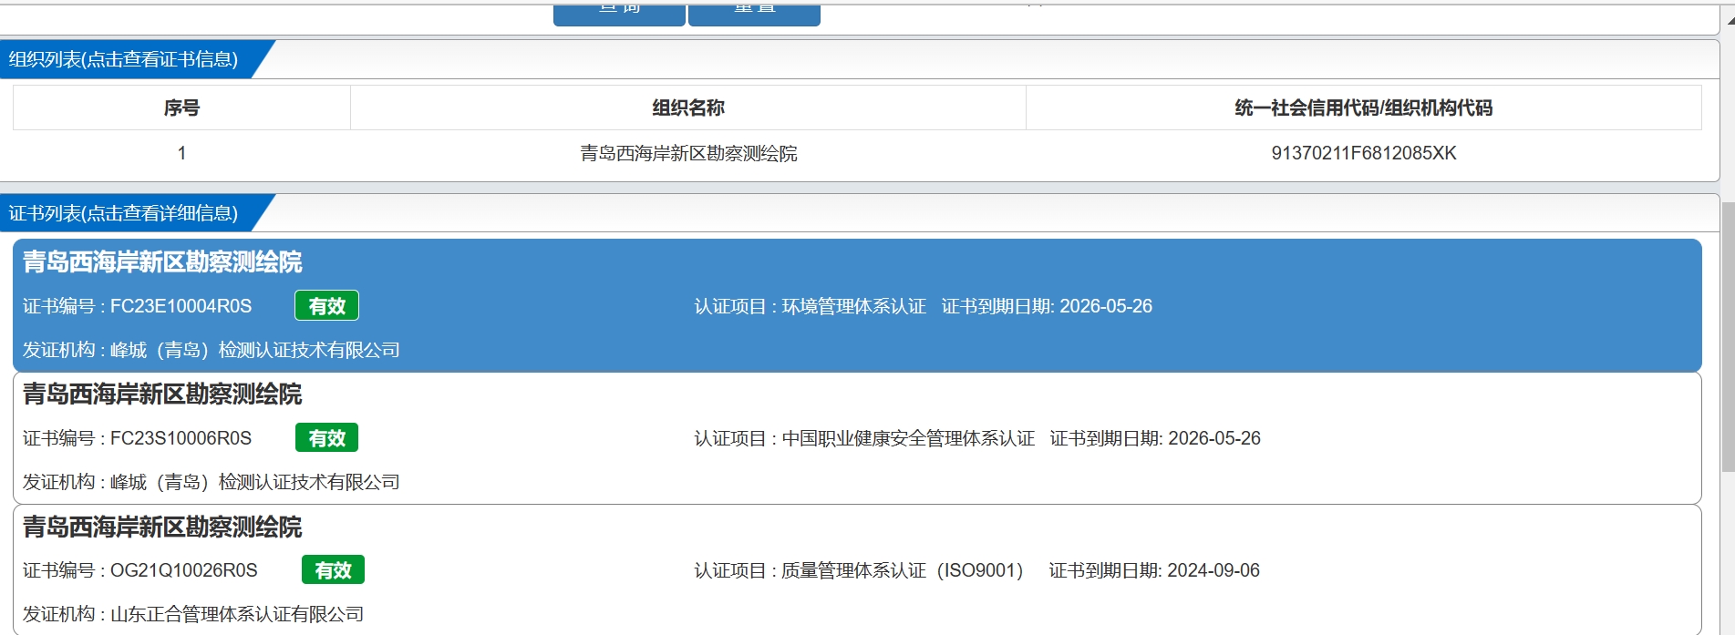Image resolution: width=1735 pixels, height=635 pixels.
Task: Click the 有效 badge for certificate FC23S10006R0S
Action: [x=326, y=438]
